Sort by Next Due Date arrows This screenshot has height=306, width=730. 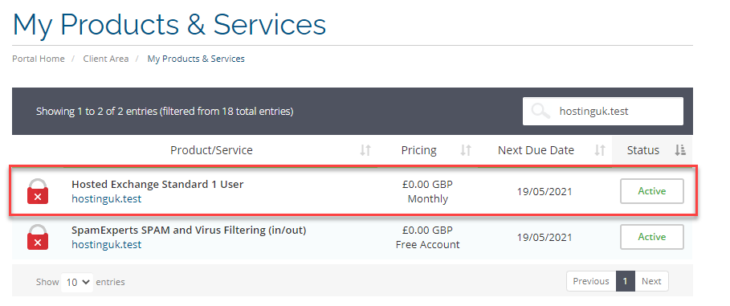(x=600, y=150)
